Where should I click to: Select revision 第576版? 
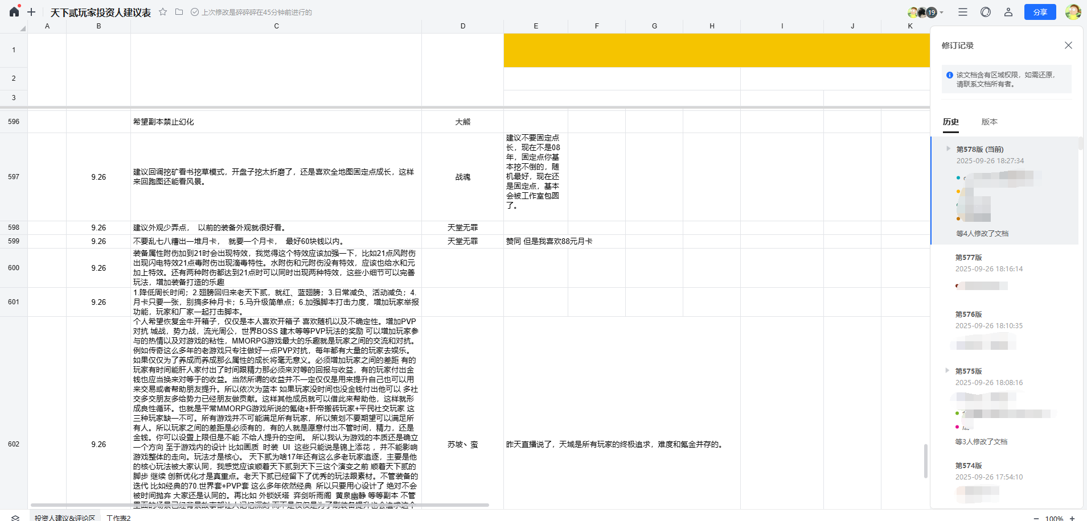(x=969, y=315)
